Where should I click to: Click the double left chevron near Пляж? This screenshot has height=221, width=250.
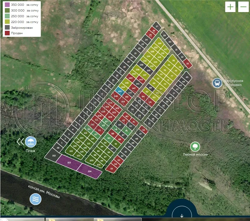pos(20,141)
